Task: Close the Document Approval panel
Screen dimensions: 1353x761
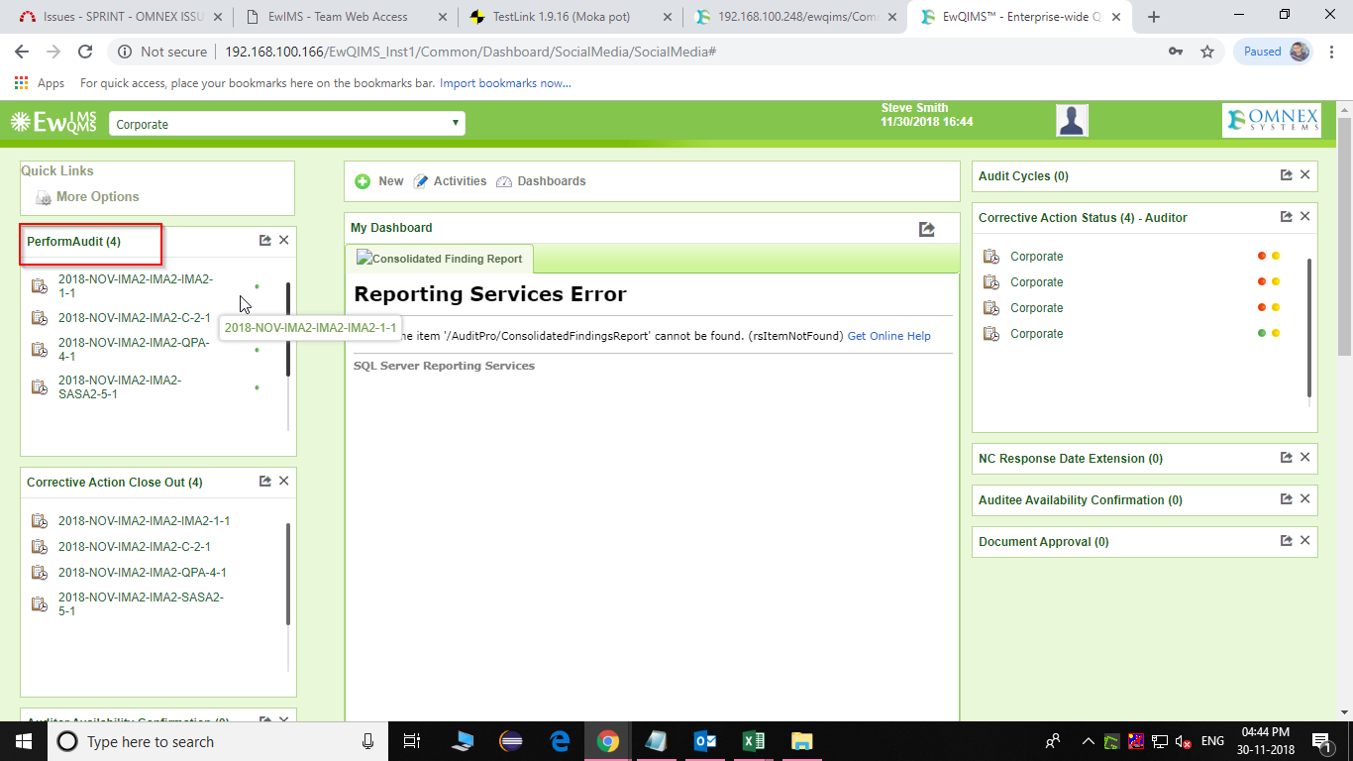Action: pyautogui.click(x=1305, y=540)
